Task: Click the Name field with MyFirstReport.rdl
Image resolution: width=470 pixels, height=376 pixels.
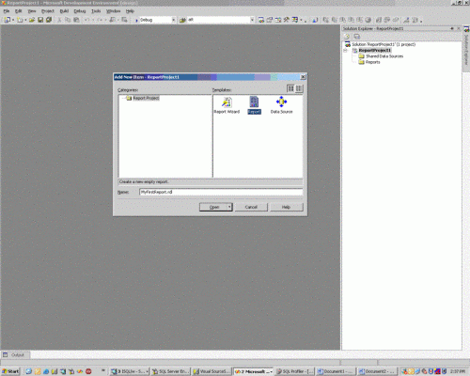Action: pos(221,192)
